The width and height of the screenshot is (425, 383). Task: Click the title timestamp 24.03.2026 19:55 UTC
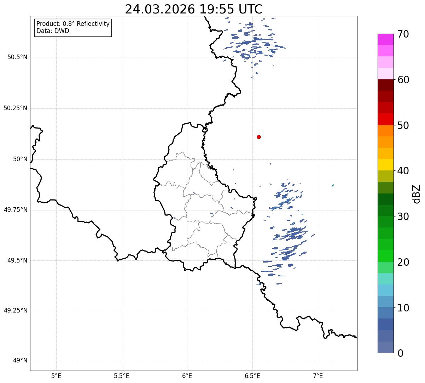pyautogui.click(x=194, y=9)
